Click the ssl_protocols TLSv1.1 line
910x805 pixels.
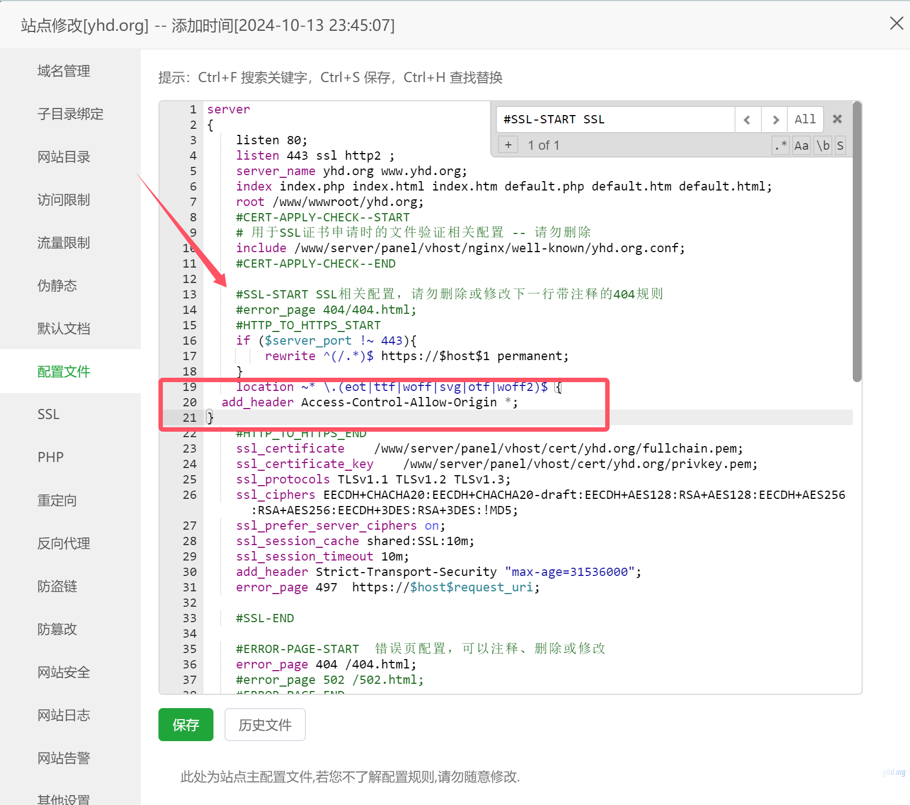pos(374,480)
